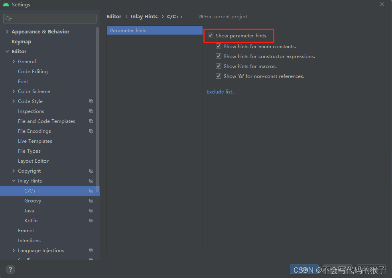Open Layout Editor settings
392x278 pixels.
coord(33,161)
